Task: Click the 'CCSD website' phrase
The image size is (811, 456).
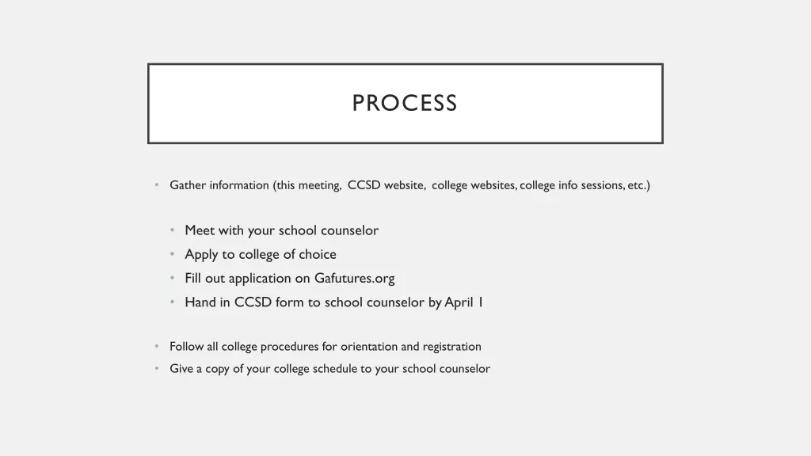Action: pyautogui.click(x=386, y=185)
